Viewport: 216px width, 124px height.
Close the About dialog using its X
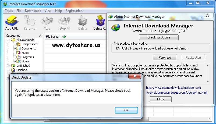[207, 15]
